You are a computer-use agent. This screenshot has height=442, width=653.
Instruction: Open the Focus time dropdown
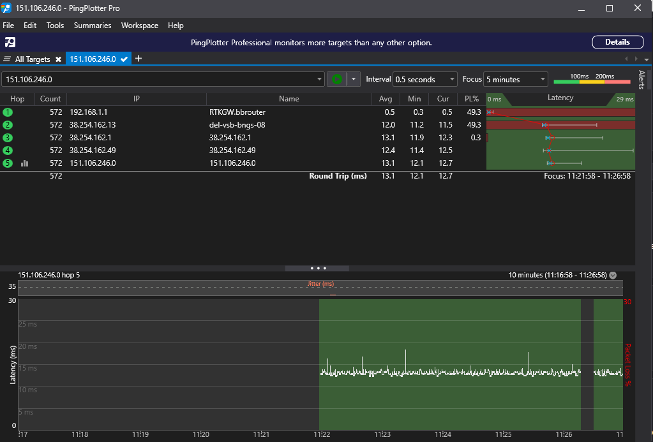(516, 80)
